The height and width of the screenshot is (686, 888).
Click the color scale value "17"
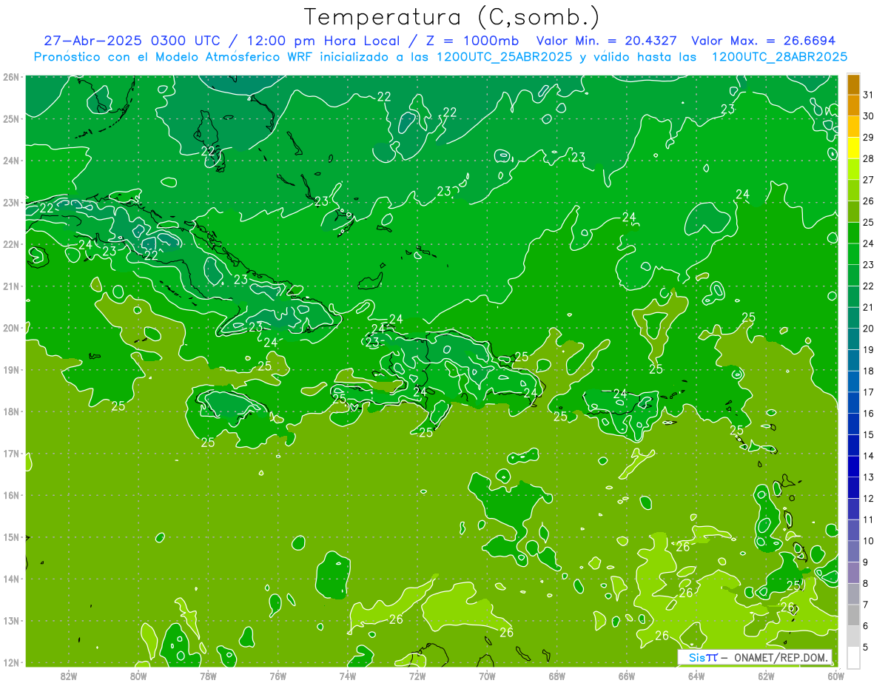869,392
